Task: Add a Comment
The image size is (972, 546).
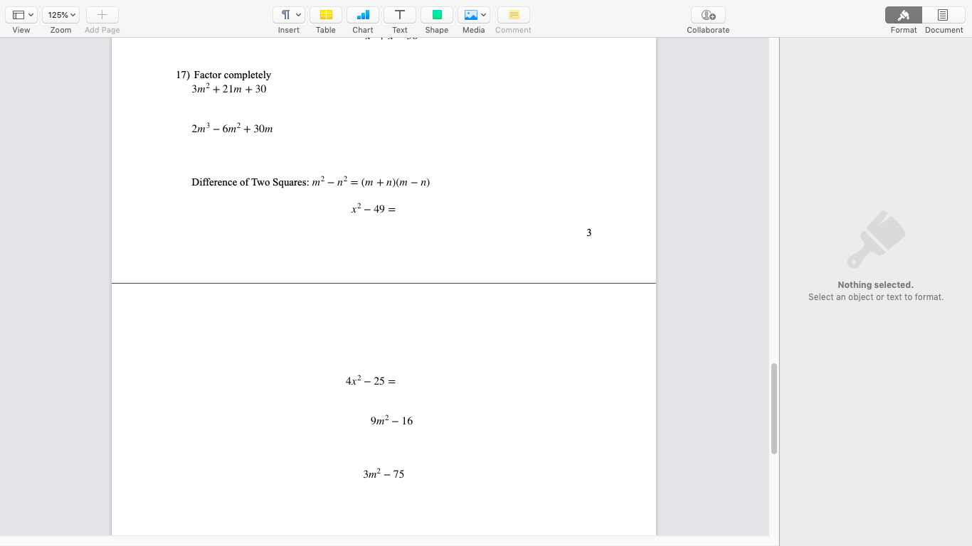Action: (512, 14)
